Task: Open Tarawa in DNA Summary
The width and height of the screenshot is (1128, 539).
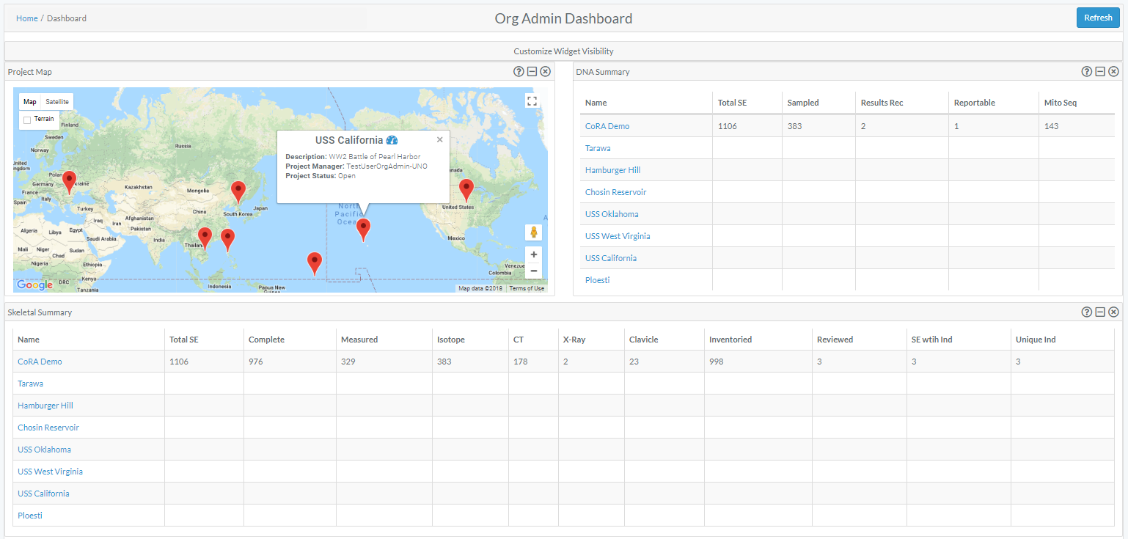Action: (598, 148)
